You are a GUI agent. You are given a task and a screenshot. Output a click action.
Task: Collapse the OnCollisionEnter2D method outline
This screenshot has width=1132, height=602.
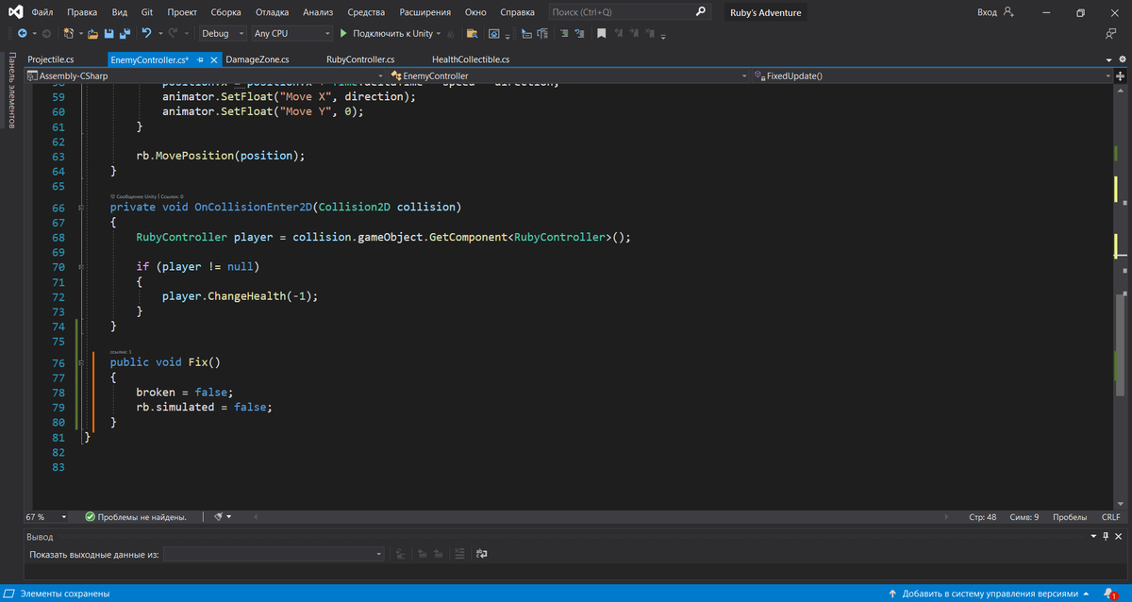pos(82,208)
